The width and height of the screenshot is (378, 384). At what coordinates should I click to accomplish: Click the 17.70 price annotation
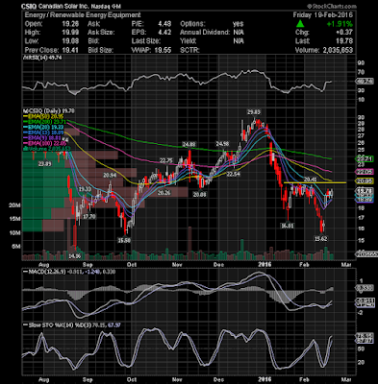[x=89, y=217]
